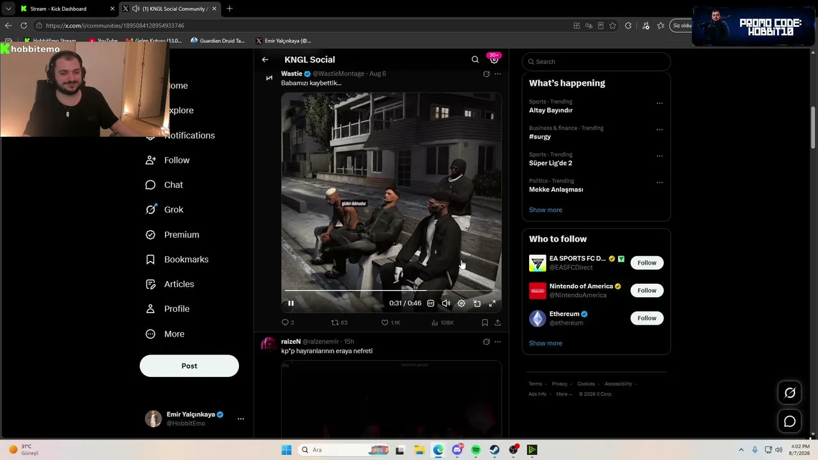Open Wastie's profile name link
Image resolution: width=818 pixels, height=460 pixels.
click(x=291, y=74)
